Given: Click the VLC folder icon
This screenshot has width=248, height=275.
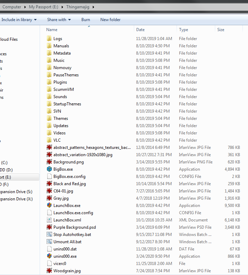Looking at the screenshot, I should tap(49, 140).
